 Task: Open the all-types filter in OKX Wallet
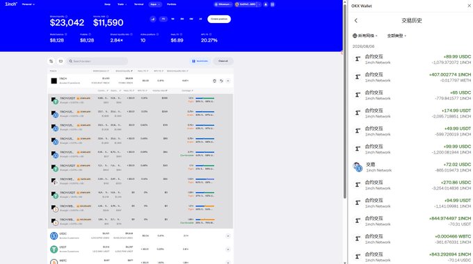[x=396, y=35]
